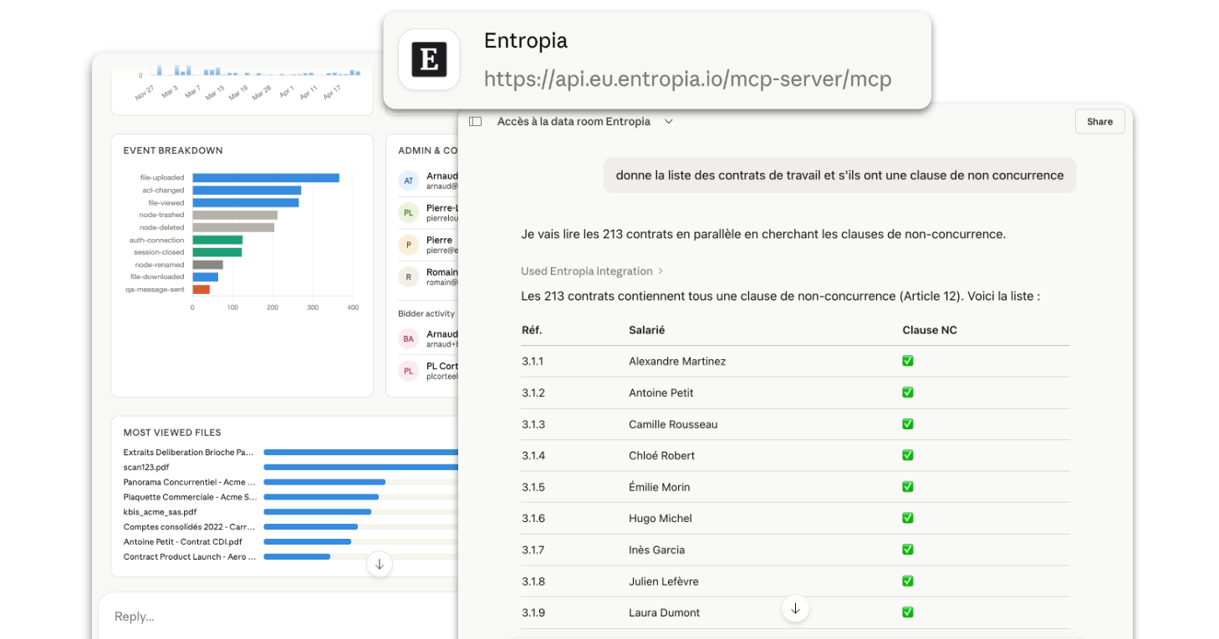Click the Entropia MCP server URL
The width and height of the screenshot is (1219, 639).
click(688, 79)
